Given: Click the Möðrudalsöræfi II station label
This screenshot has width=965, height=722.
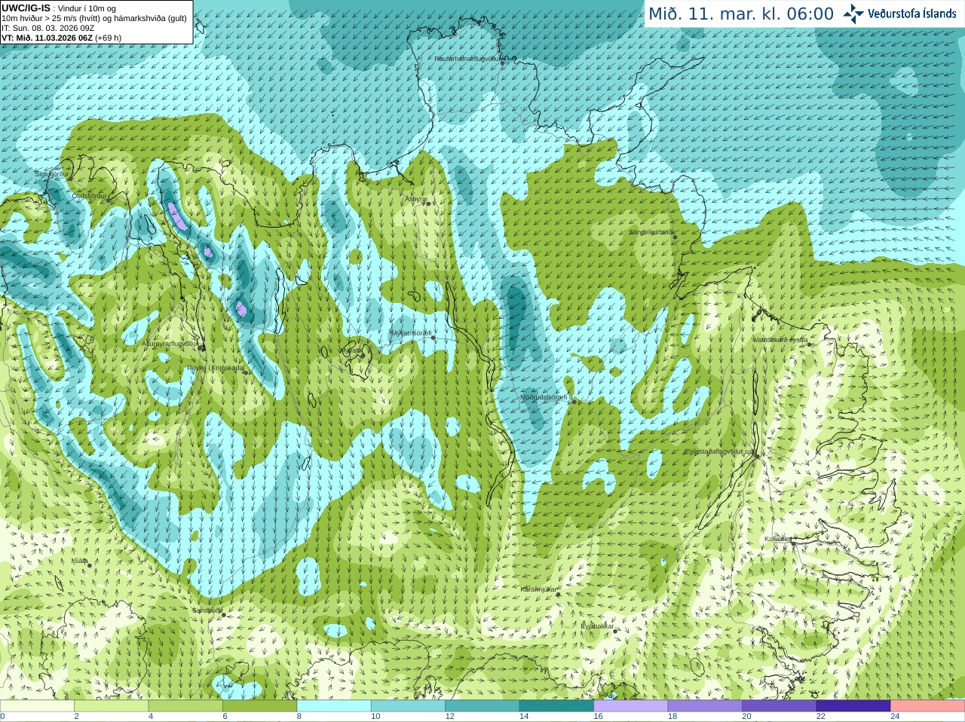Looking at the screenshot, I should (547, 397).
